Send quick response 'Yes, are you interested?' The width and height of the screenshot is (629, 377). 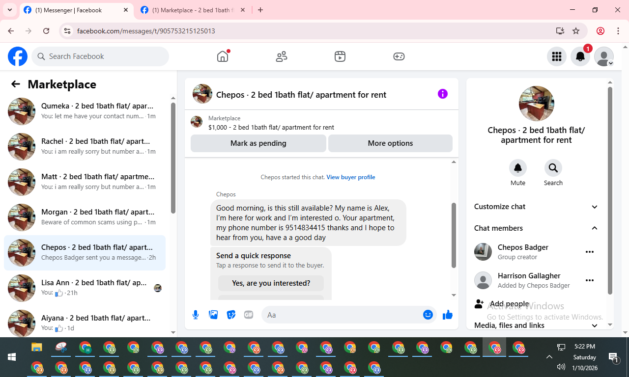click(271, 283)
